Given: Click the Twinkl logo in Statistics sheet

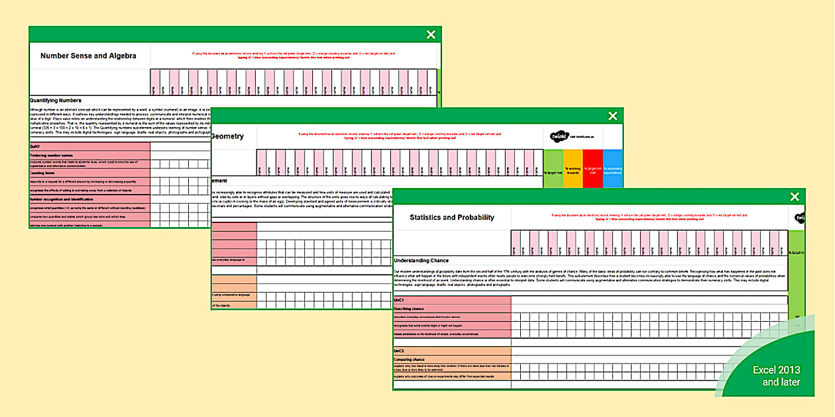Looking at the screenshot, I should point(800,218).
